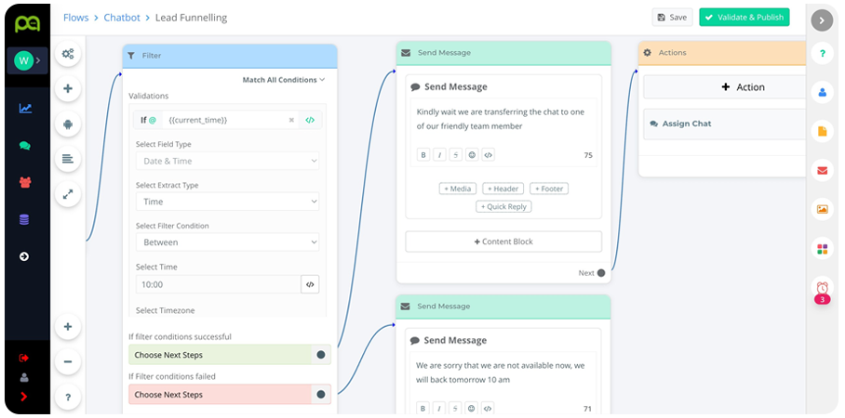The image size is (845, 418).
Task: Click the zoom in plus button
Action: click(x=68, y=327)
